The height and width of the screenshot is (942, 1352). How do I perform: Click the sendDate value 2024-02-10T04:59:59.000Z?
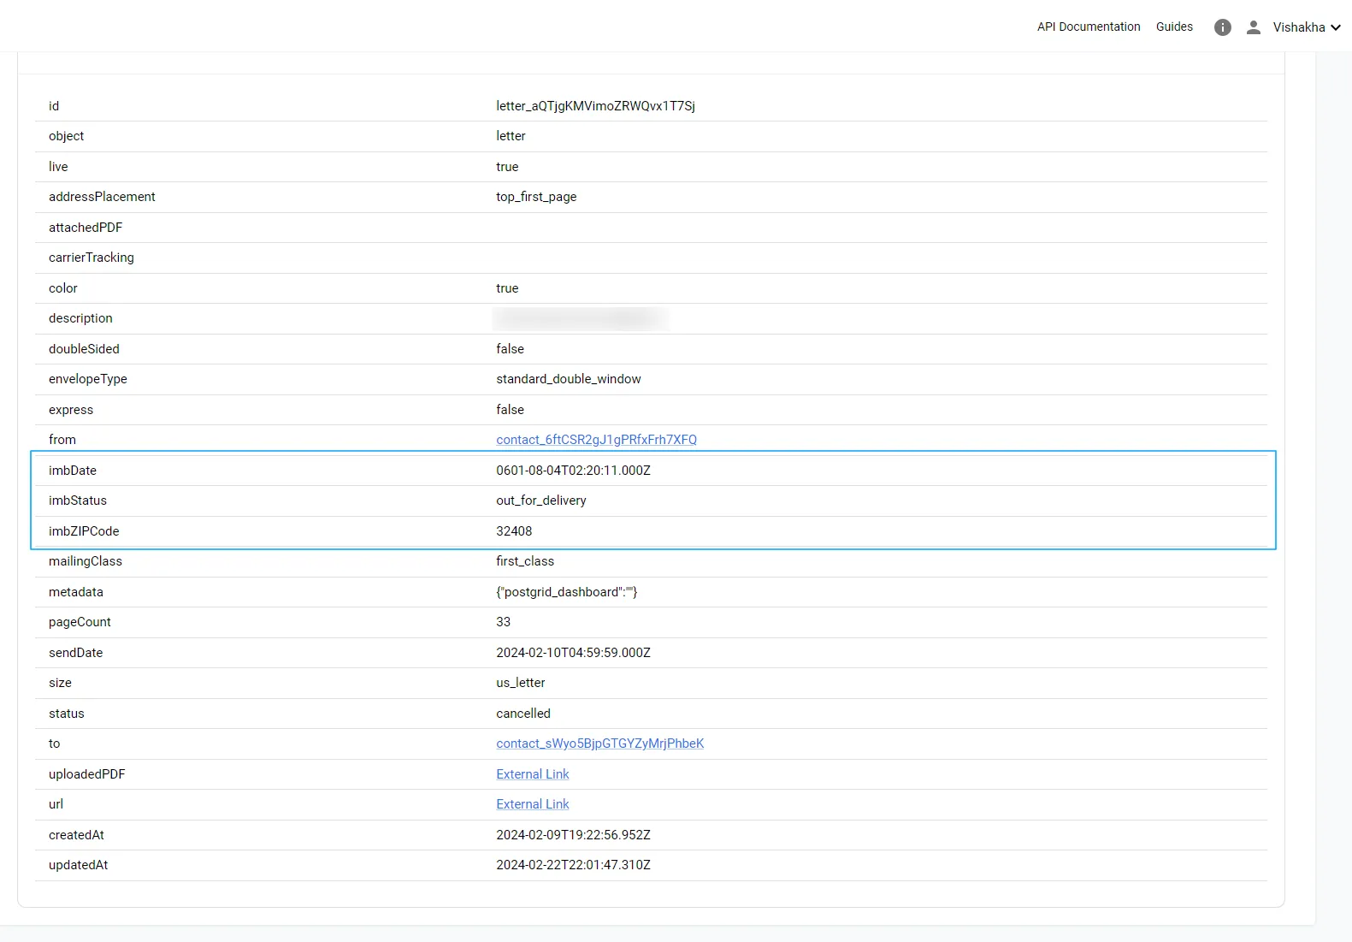(x=573, y=653)
